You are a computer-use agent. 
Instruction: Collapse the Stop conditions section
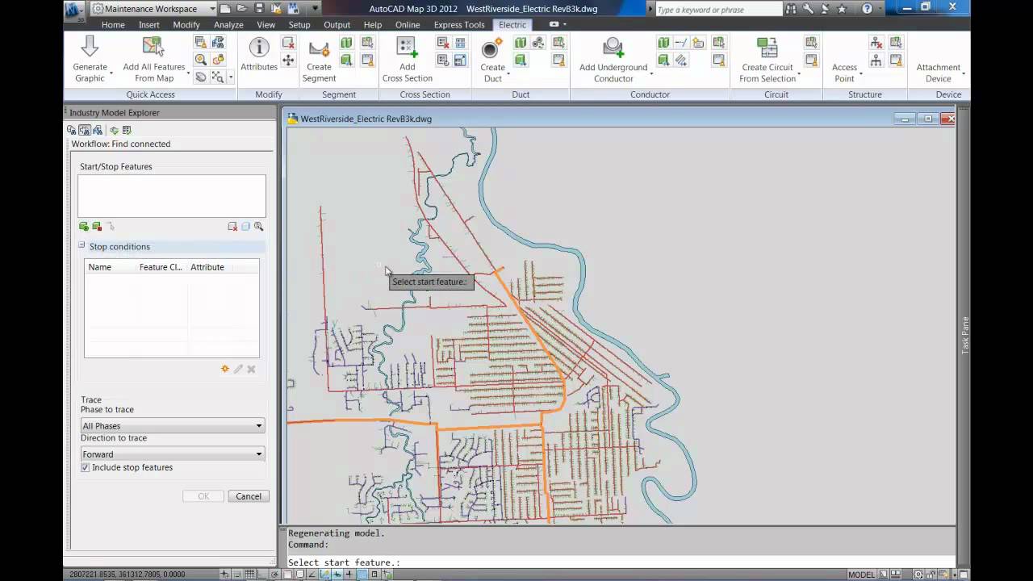point(82,245)
